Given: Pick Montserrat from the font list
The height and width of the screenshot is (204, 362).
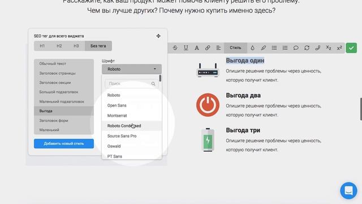Looking at the screenshot, I should [132, 116].
